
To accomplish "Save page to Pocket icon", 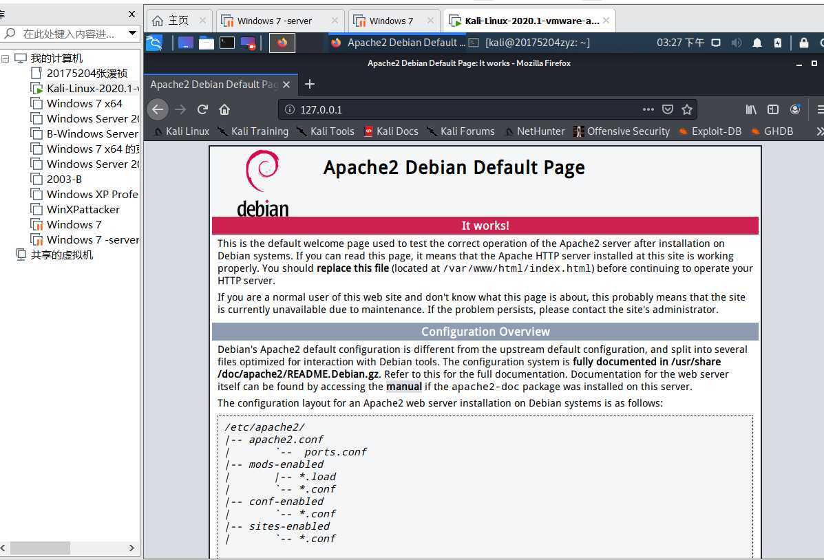I will [x=668, y=109].
